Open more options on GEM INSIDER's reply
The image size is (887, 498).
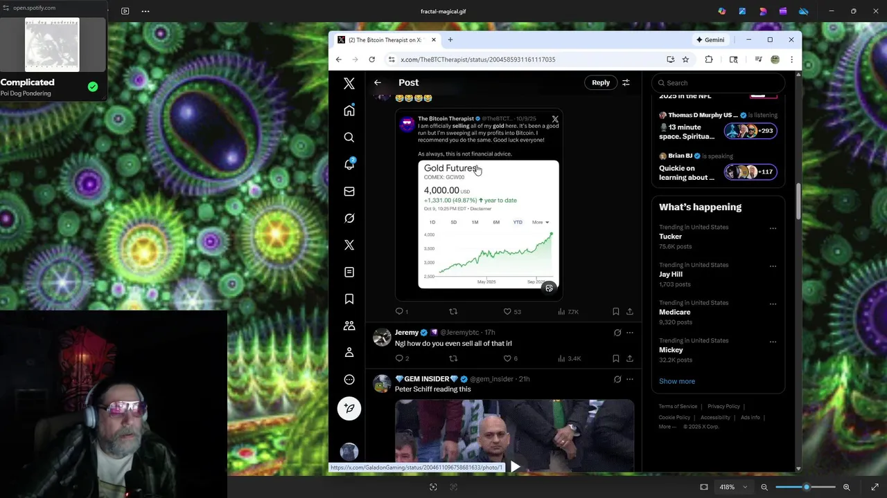(x=630, y=379)
